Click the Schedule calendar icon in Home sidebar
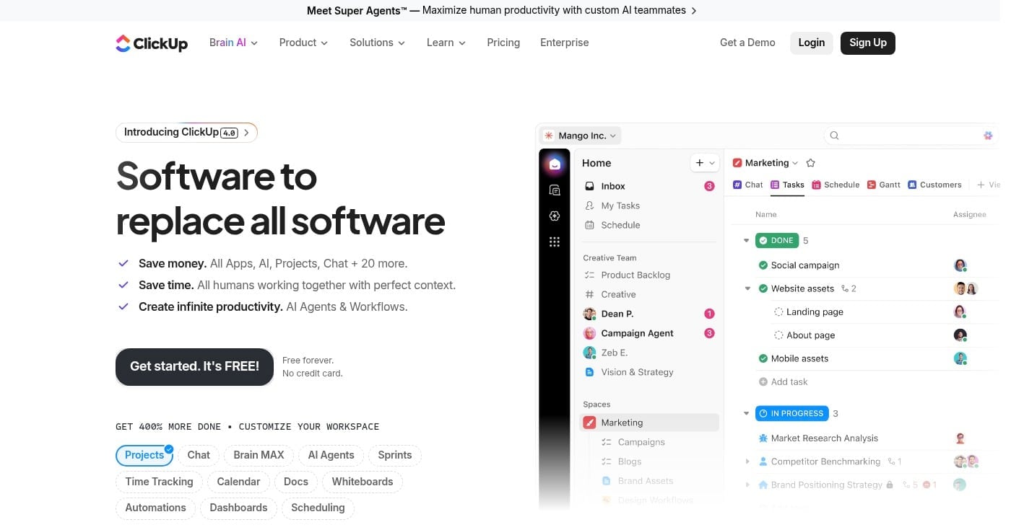The image size is (1011, 530). [x=590, y=225]
